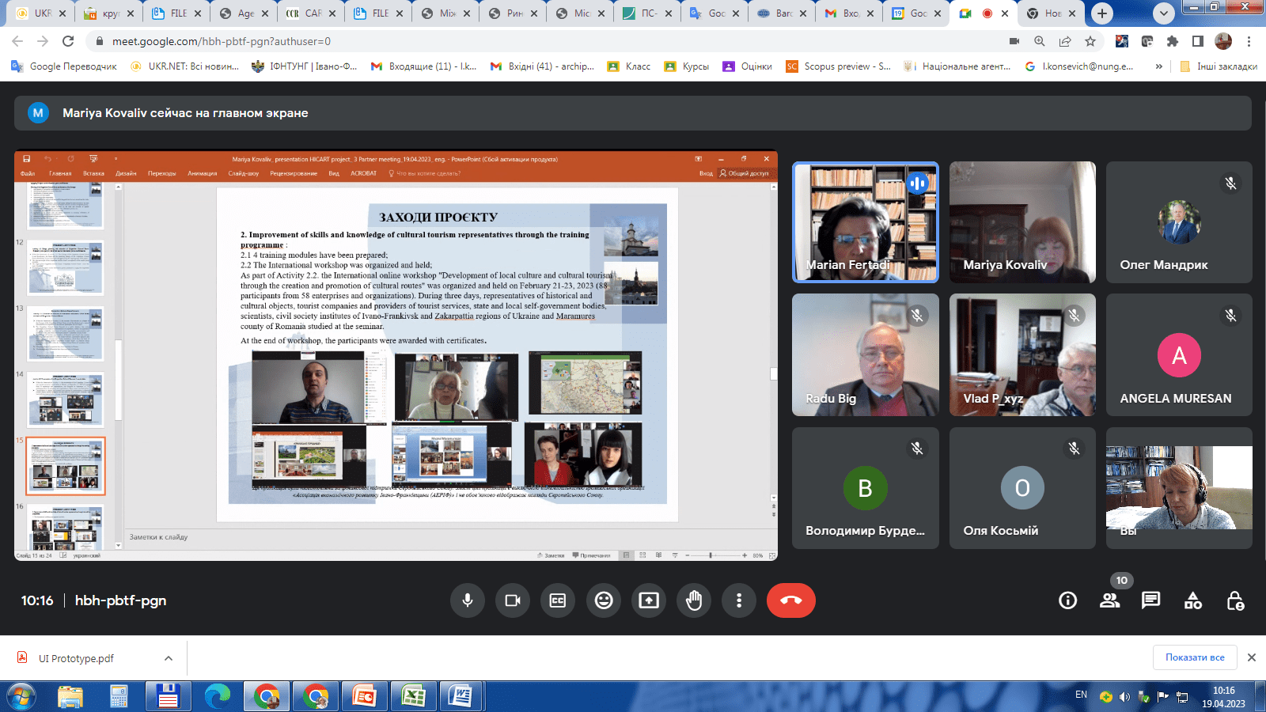Viewport: 1266px width, 712px height.
Task: Show the participants list icon
Action: (1109, 600)
